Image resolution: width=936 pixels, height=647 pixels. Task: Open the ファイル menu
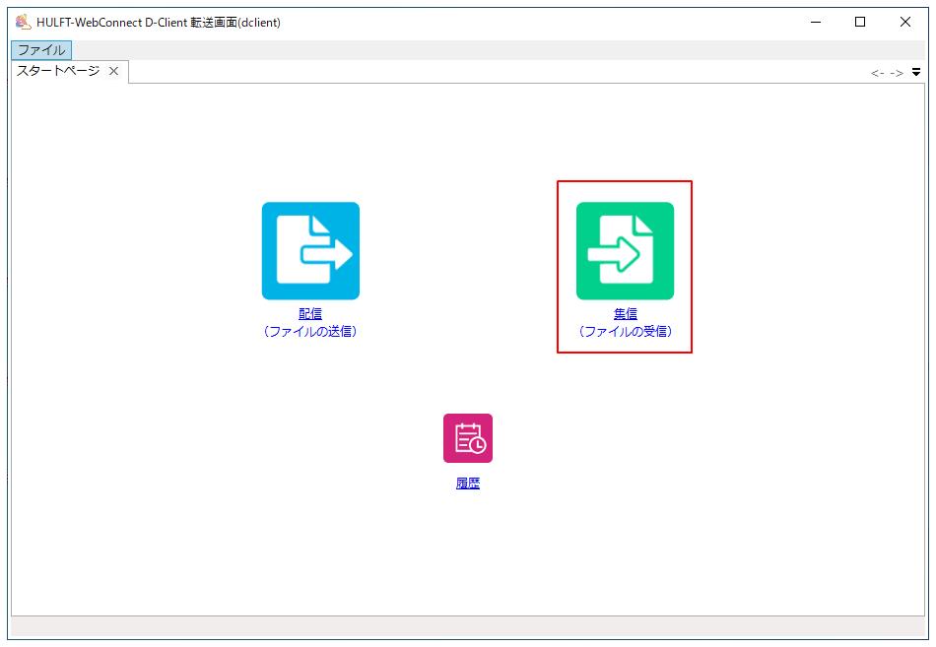[41, 49]
